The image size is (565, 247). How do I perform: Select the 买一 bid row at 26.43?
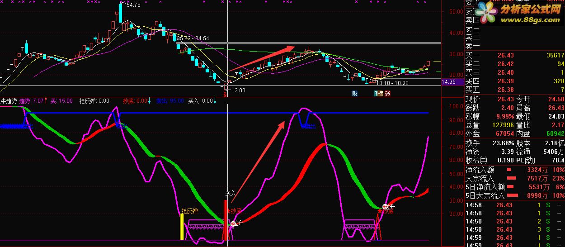pyautogui.click(x=515, y=55)
